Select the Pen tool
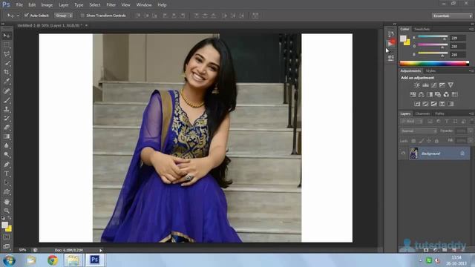This screenshot has height=267, width=475. point(7,165)
